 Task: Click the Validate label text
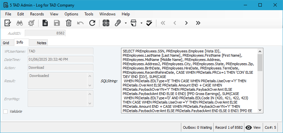coord(16,111)
